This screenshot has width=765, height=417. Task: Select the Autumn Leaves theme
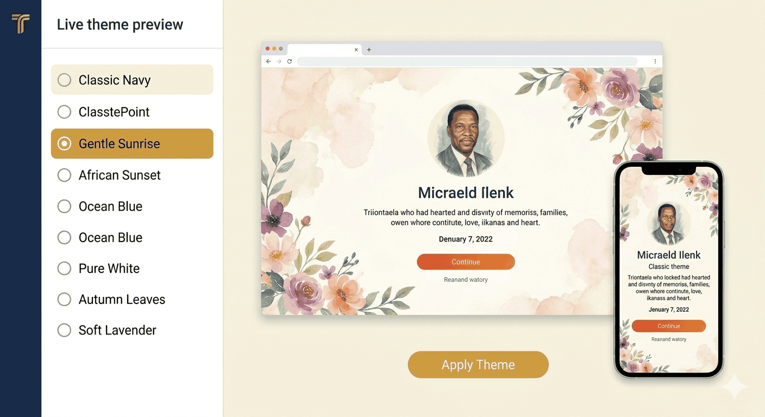tap(64, 299)
